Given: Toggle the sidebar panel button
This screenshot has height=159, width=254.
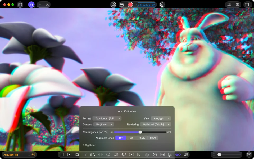Looking at the screenshot, I should [x=20, y=5].
